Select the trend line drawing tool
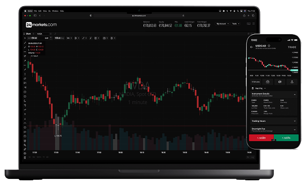308x185 pixels. point(25,43)
